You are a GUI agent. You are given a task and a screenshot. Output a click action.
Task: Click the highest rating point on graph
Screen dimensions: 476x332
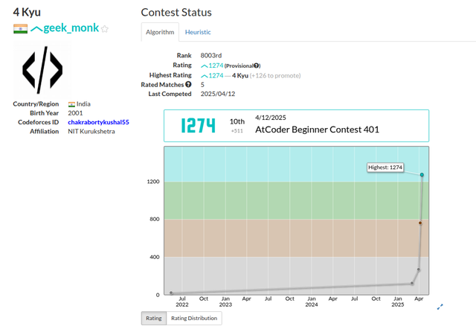[x=422, y=175]
